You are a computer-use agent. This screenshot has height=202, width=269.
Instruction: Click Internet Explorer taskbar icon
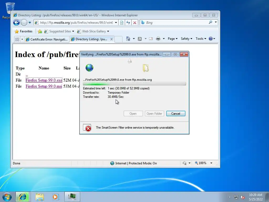[23, 197]
